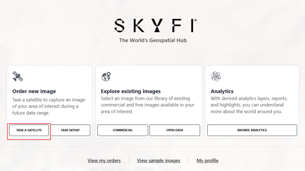
Task: Choose the Open Data button
Action: (x=175, y=130)
